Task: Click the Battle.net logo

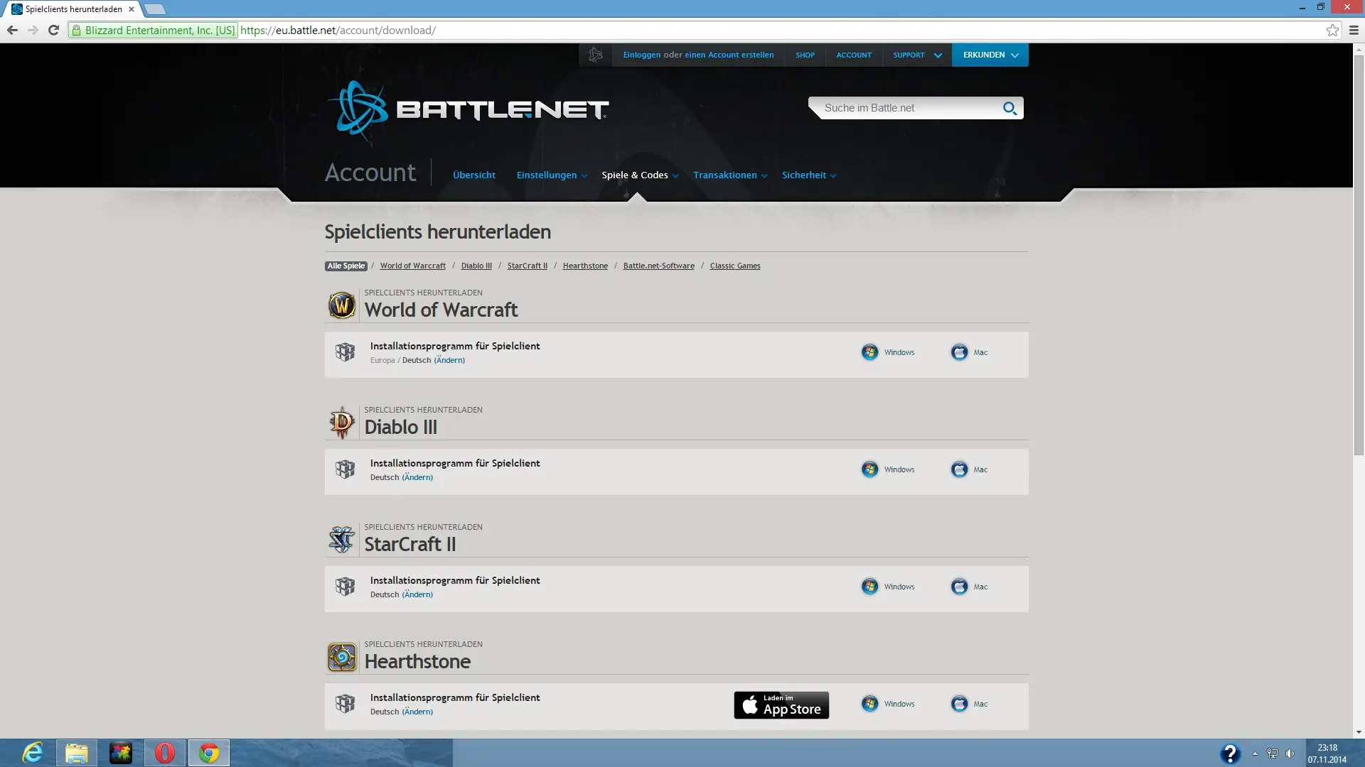Action: click(x=468, y=110)
